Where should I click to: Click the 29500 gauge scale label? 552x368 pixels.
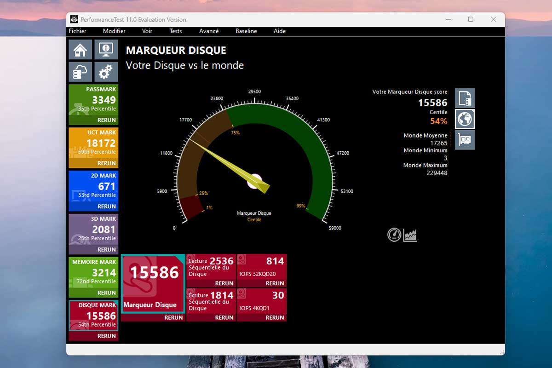(x=254, y=92)
